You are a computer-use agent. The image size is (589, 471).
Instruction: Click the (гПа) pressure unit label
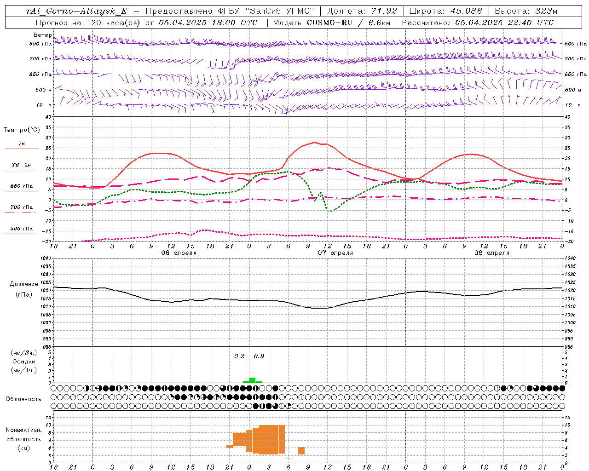click(24, 294)
